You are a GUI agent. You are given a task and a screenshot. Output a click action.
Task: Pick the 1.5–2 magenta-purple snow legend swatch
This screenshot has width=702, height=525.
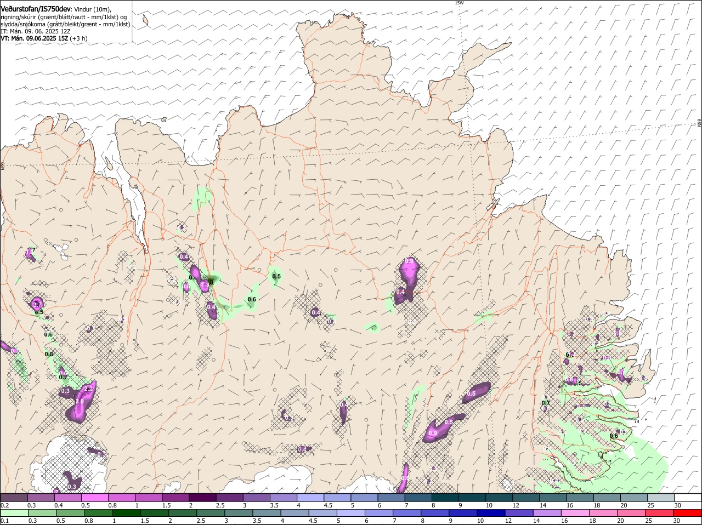(175, 498)
